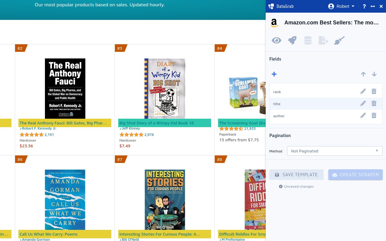Launch the scraper with the rocket icon
The image size is (386, 241).
click(x=292, y=40)
